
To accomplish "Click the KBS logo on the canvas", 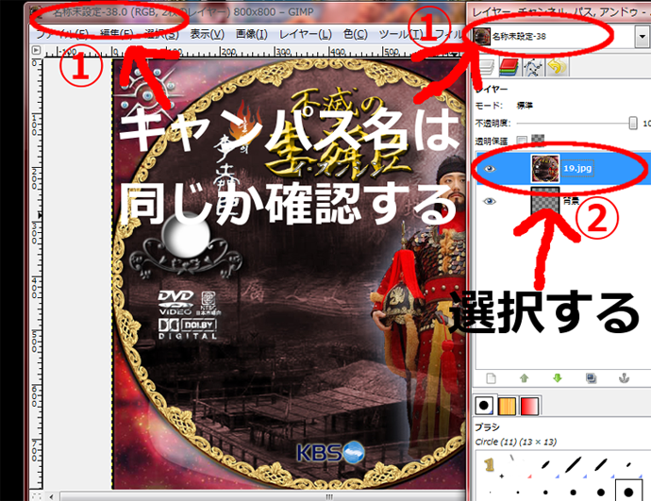I will click(x=330, y=453).
